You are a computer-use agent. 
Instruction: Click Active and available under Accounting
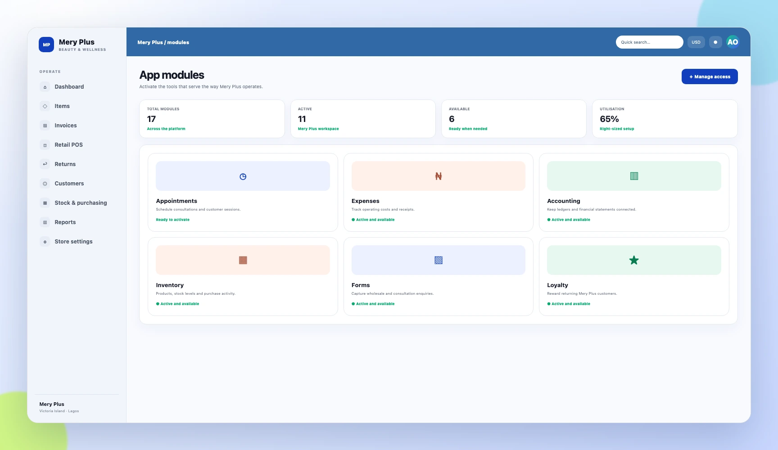(x=569, y=220)
